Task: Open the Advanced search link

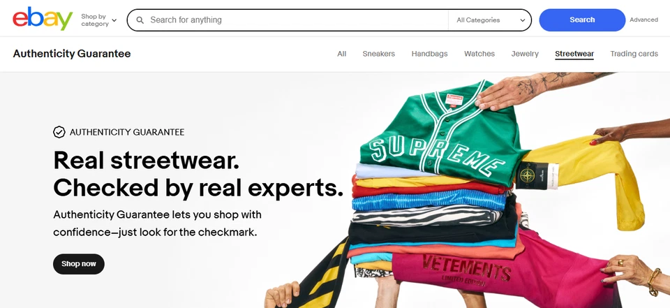Action: coord(643,20)
